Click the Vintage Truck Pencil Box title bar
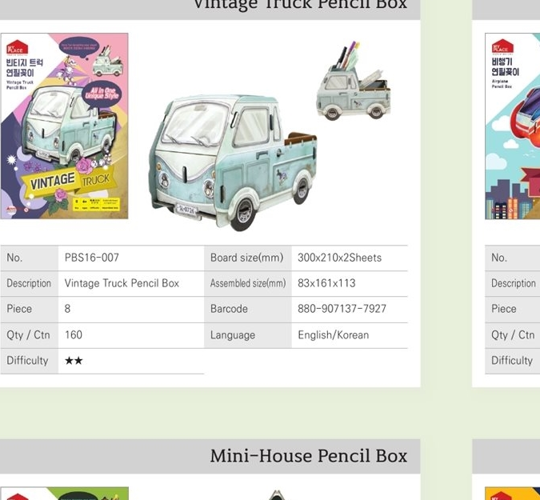 pos(210,7)
